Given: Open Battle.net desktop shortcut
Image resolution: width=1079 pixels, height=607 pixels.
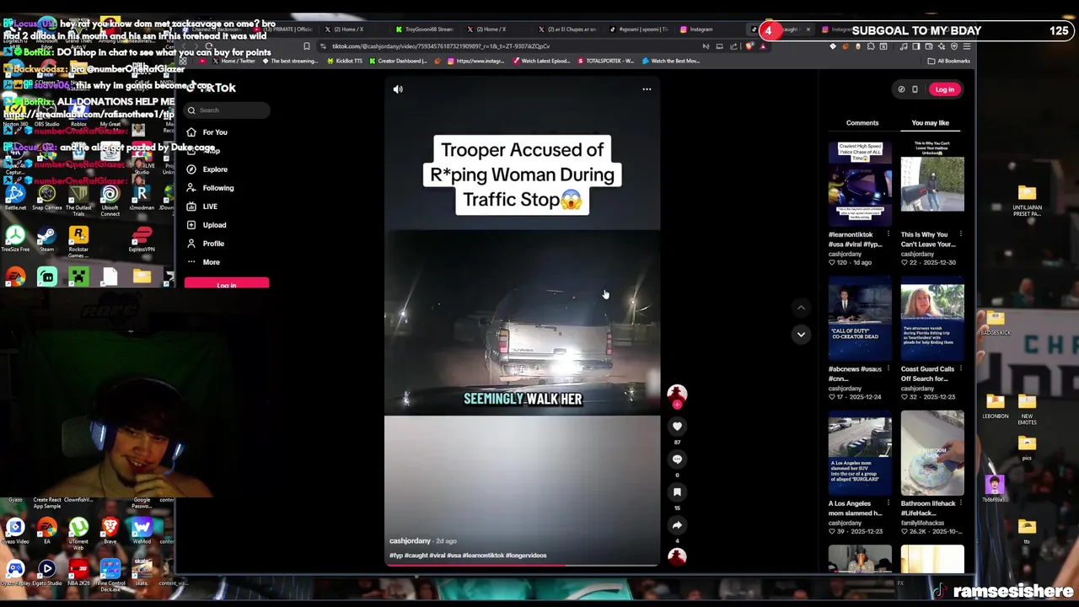Looking at the screenshot, I should 15,197.
